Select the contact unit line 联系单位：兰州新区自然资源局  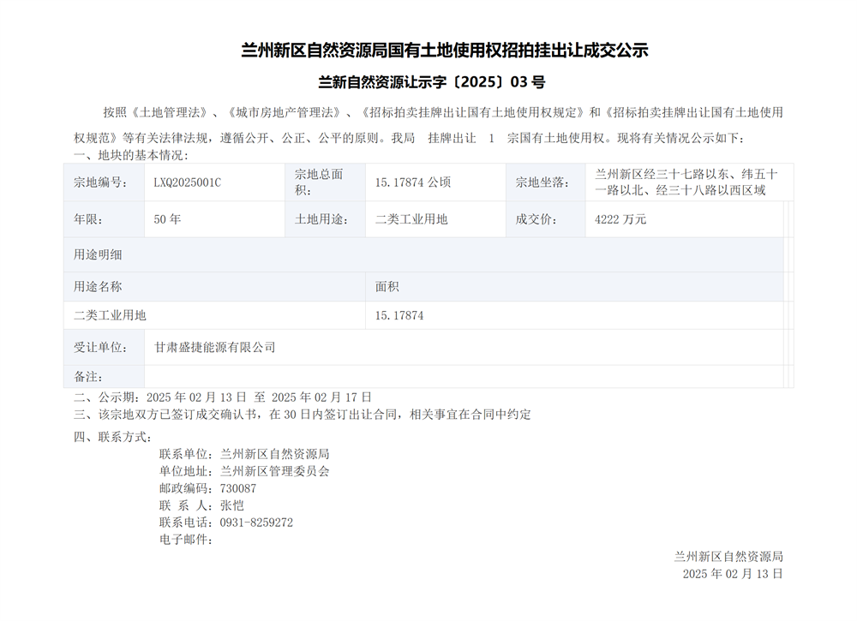pos(244,454)
